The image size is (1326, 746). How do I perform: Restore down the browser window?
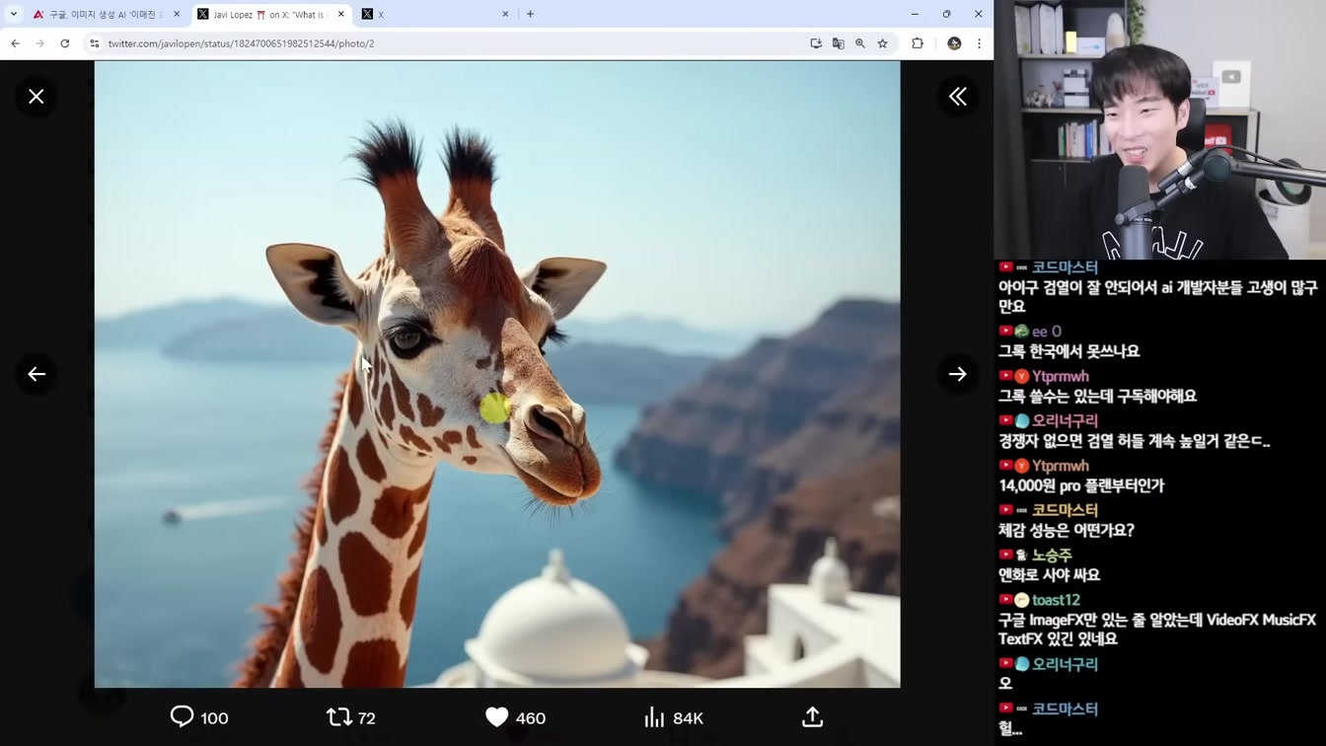pyautogui.click(x=946, y=15)
